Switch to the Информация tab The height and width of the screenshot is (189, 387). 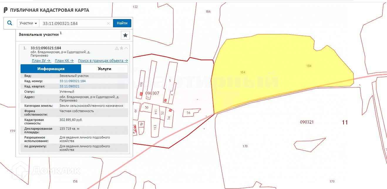click(51, 69)
